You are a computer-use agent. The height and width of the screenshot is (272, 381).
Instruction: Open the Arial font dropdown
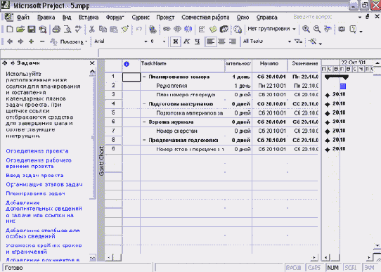coord(146,41)
